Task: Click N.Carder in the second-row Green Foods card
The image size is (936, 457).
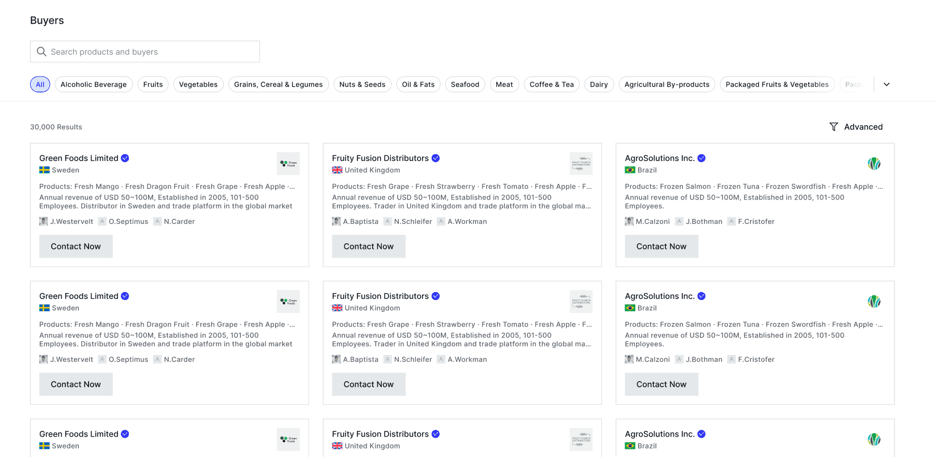Action: [179, 359]
